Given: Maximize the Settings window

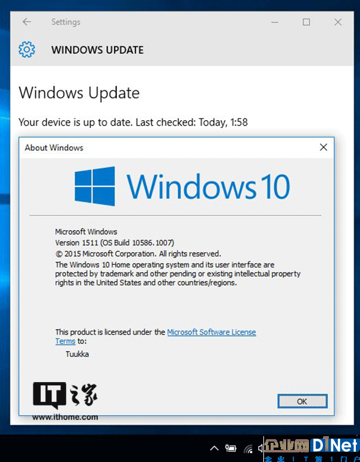Looking at the screenshot, I should [x=306, y=22].
